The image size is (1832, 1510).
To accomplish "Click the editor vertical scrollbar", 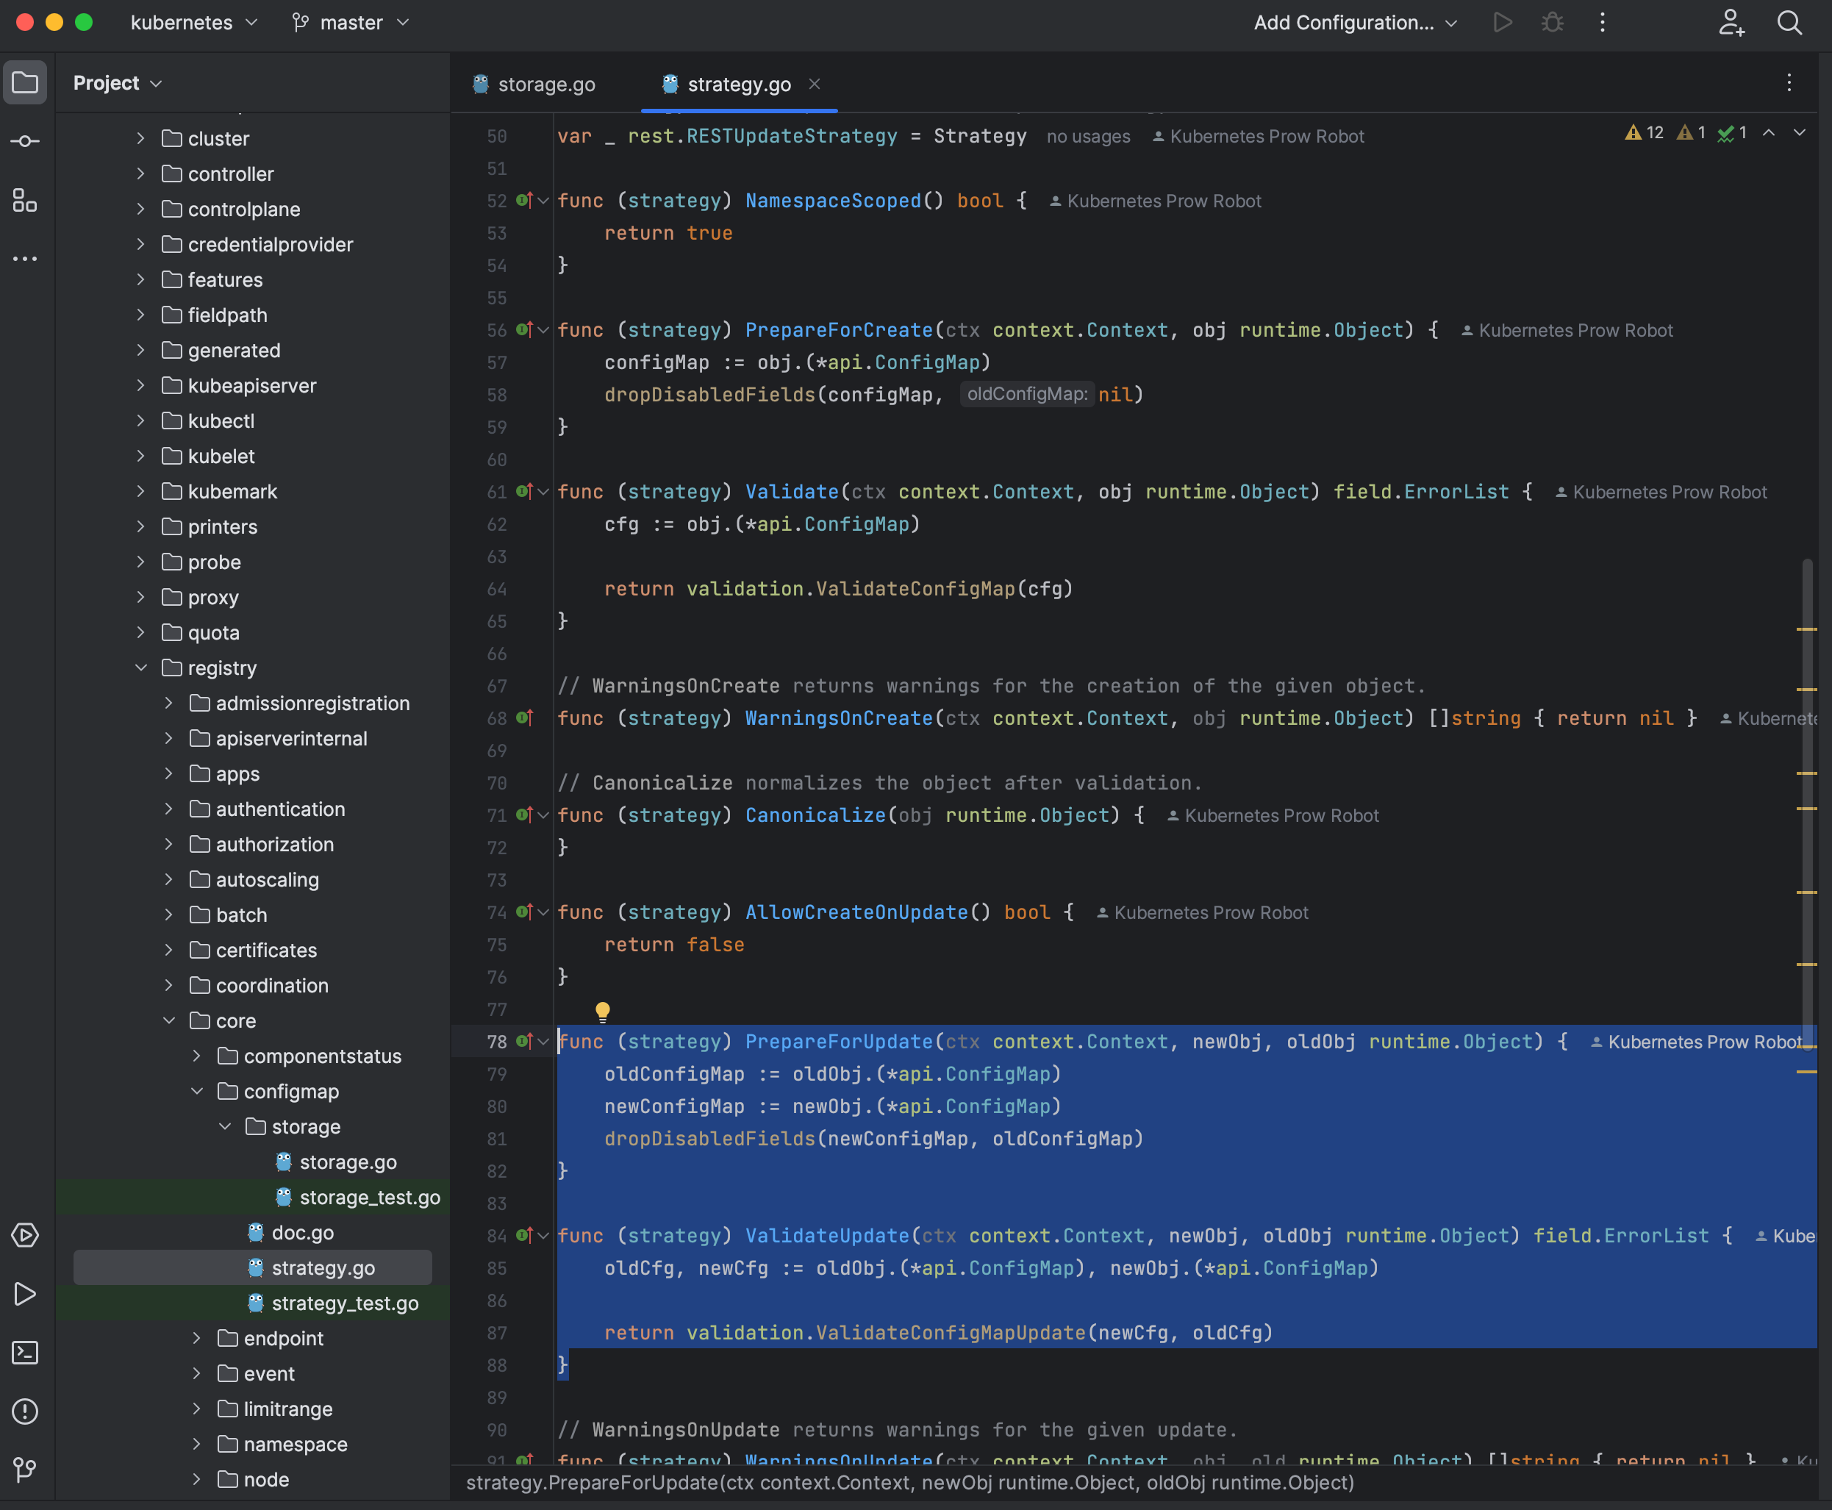I will pos(1808,783).
